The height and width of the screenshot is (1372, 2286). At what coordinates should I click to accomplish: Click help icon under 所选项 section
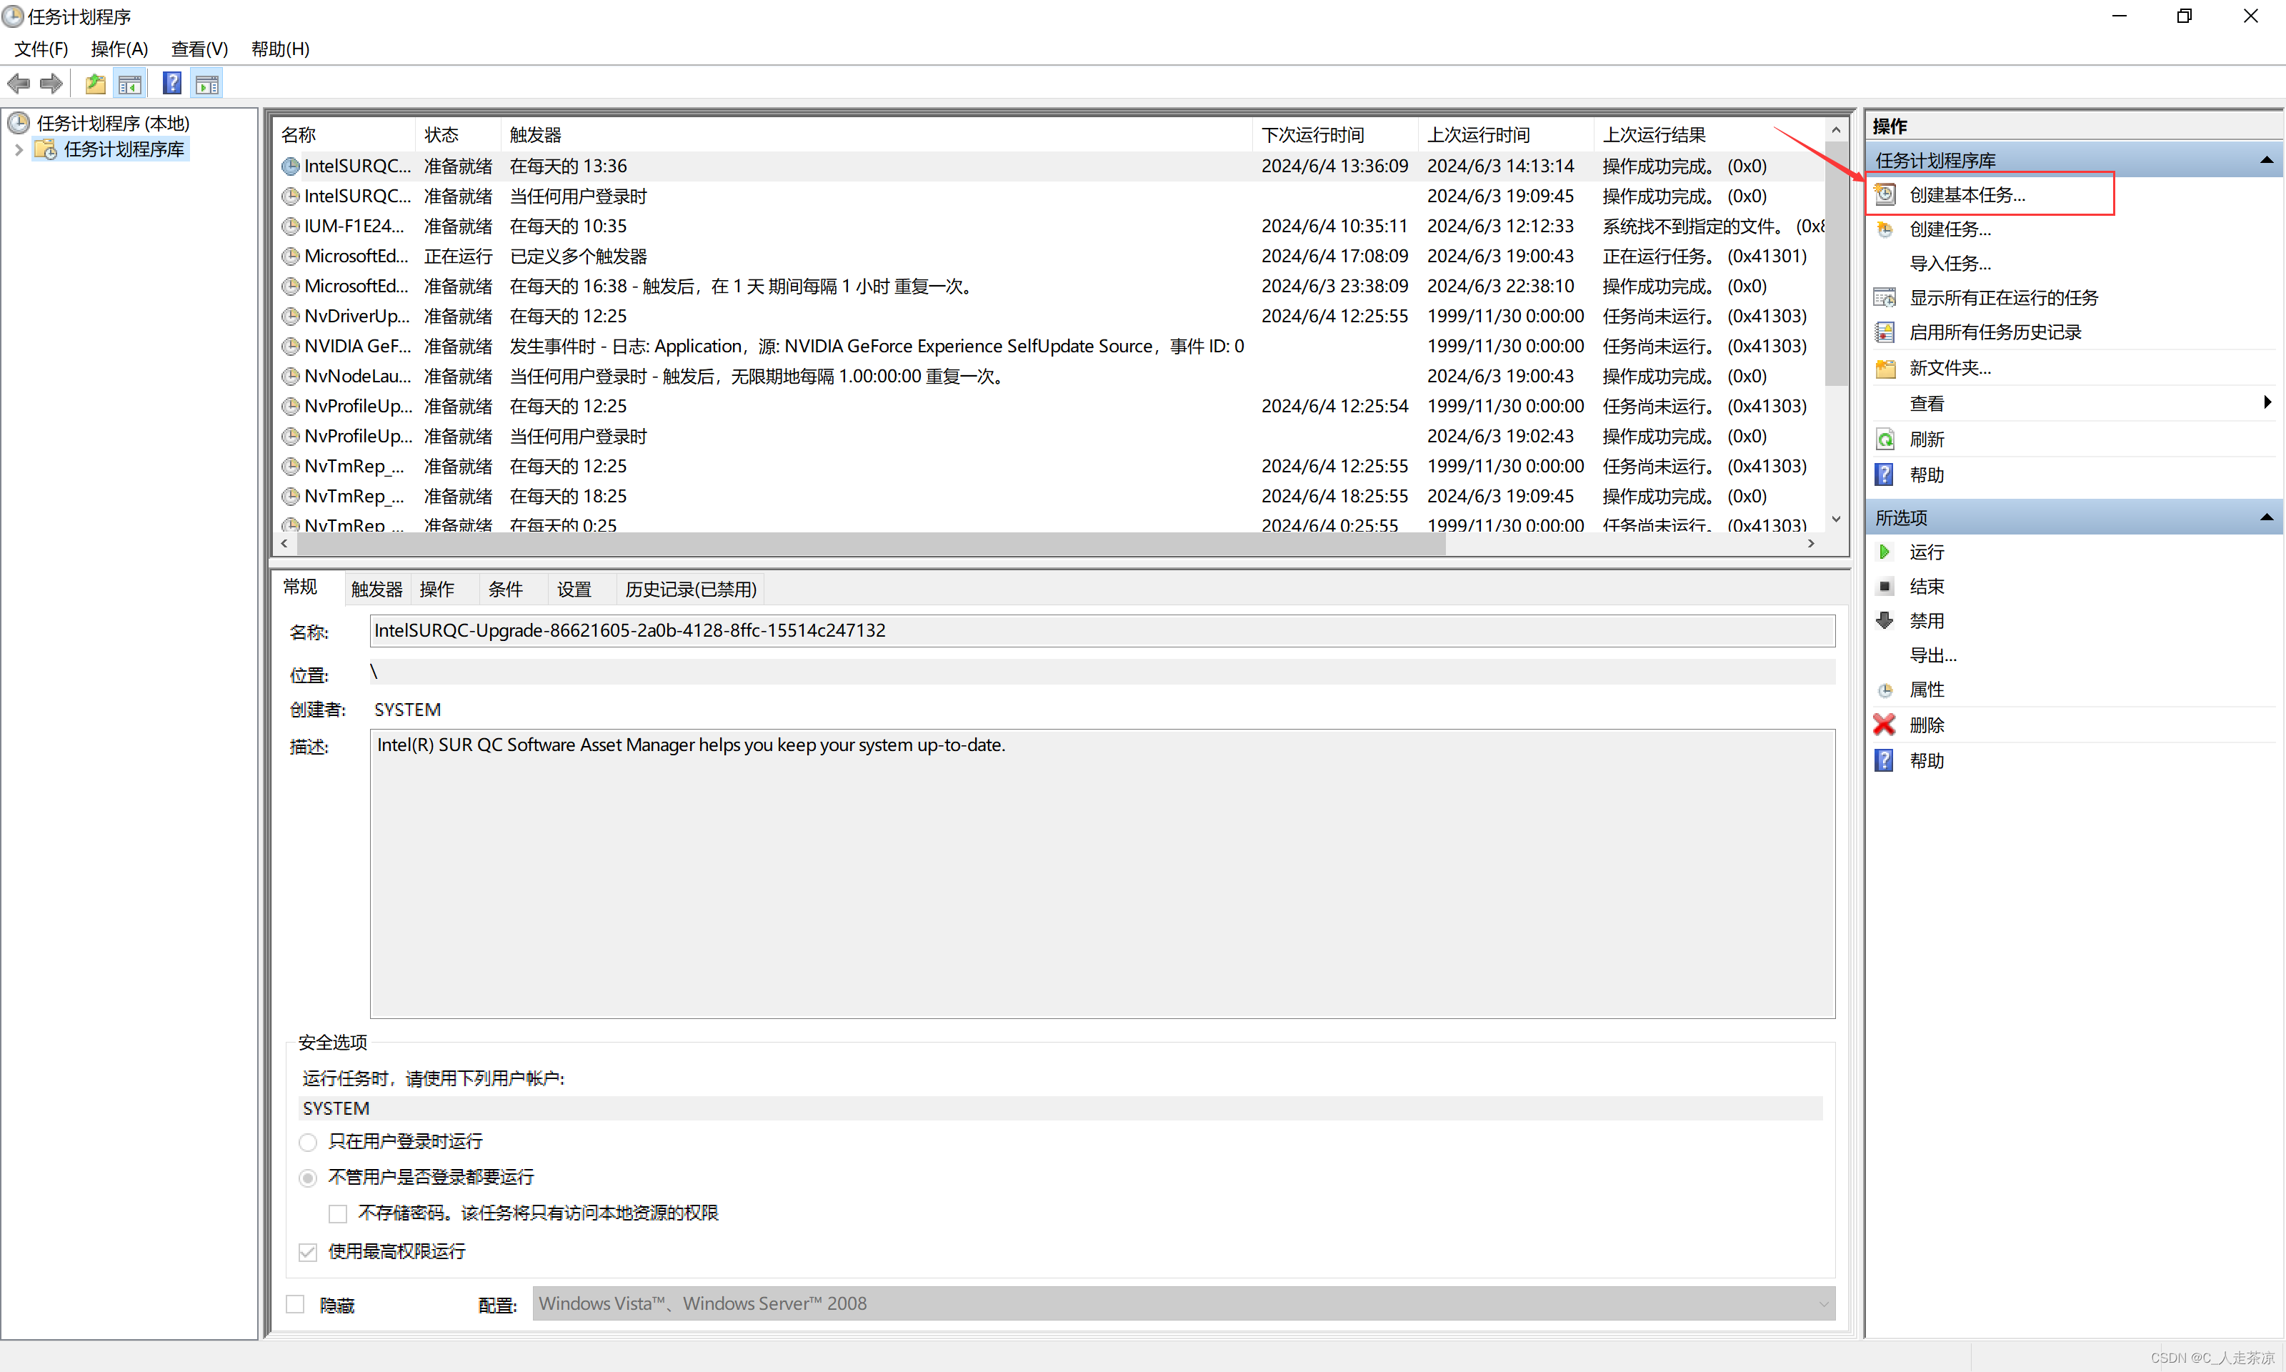1885,761
